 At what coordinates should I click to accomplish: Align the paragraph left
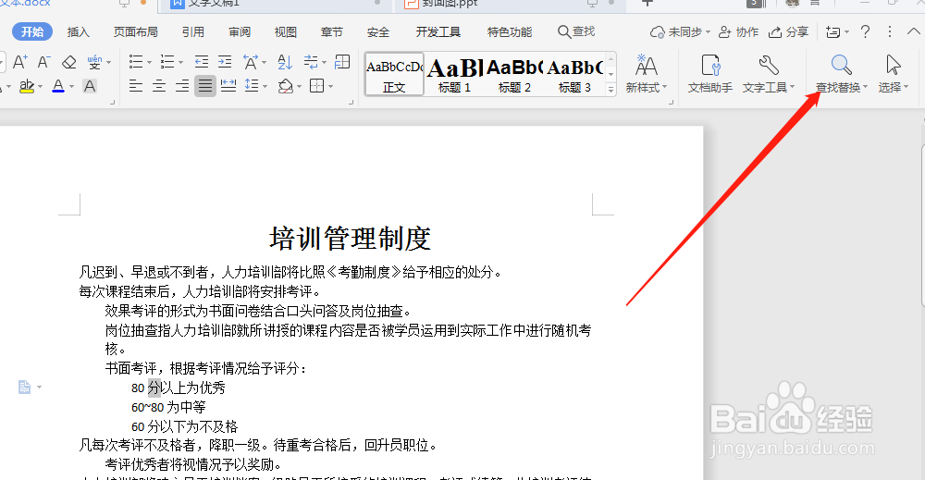(x=136, y=86)
